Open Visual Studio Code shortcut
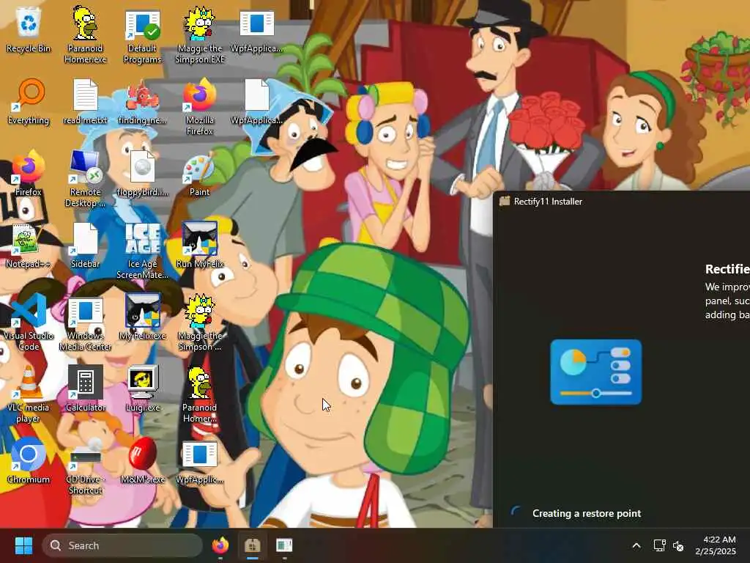Screen dimensions: 750x563 [x=29, y=323]
